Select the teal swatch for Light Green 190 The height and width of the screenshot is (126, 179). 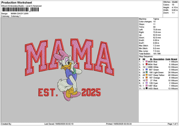[146, 73]
